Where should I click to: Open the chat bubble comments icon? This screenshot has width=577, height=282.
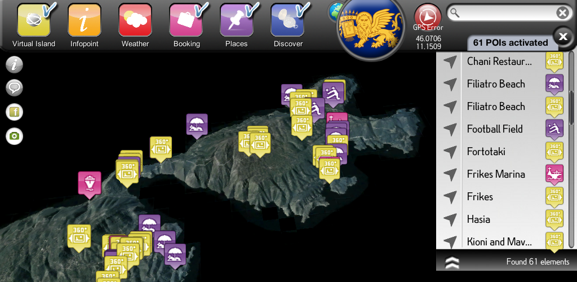(x=14, y=88)
